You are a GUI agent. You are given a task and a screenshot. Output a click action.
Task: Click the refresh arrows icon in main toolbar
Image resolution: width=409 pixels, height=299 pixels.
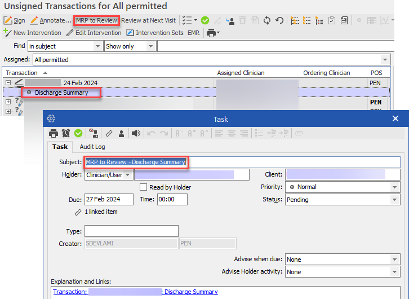coord(267,20)
